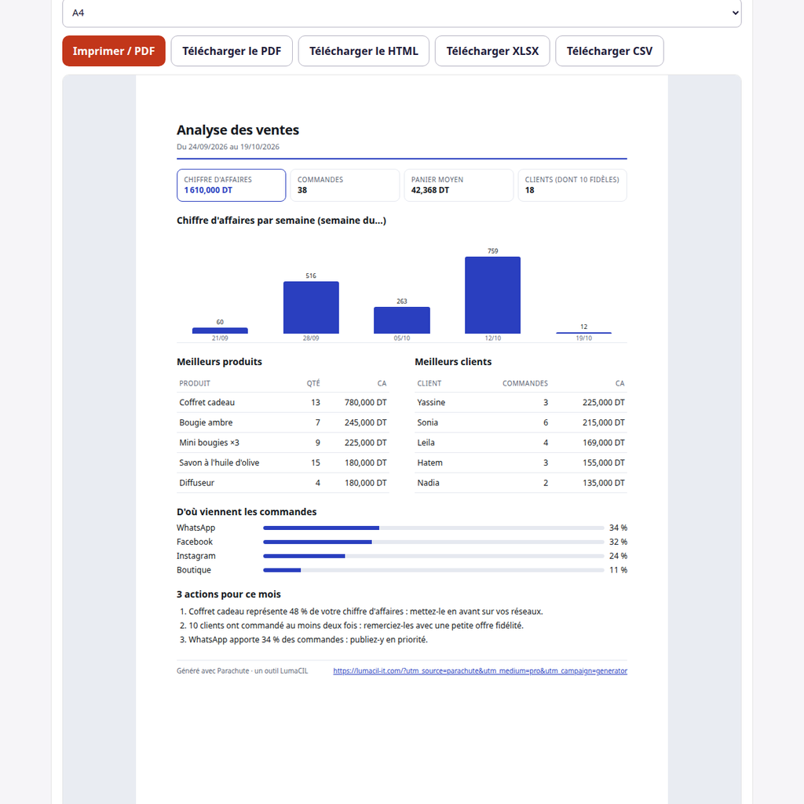Click action 2 about 10 clients fidélité
804x804 pixels.
click(x=356, y=626)
